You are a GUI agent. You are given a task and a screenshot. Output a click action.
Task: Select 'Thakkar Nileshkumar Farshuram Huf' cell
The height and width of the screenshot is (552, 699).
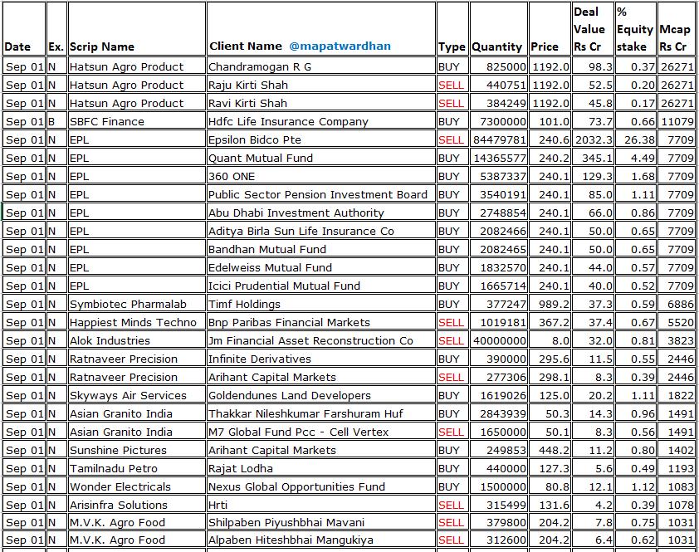(321, 413)
